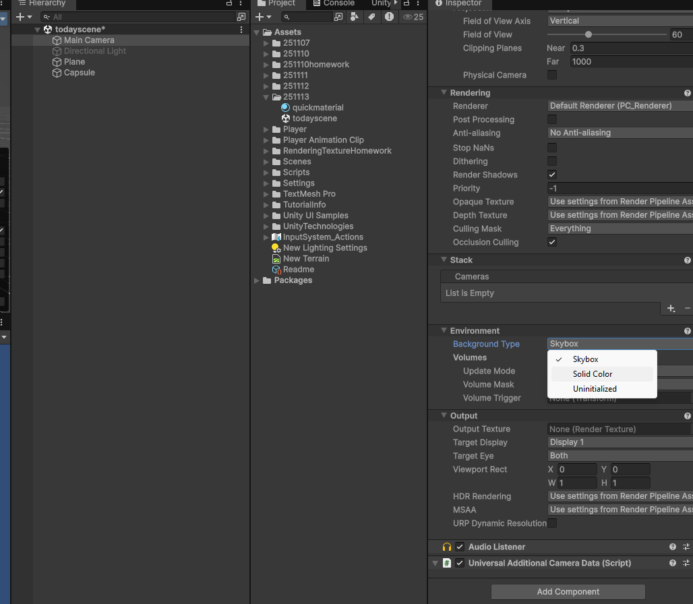Switch to the Console tab
The height and width of the screenshot is (604, 693).
point(334,3)
